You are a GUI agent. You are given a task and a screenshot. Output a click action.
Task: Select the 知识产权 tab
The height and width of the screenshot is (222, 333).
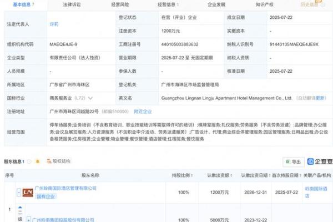click(x=265, y=4)
